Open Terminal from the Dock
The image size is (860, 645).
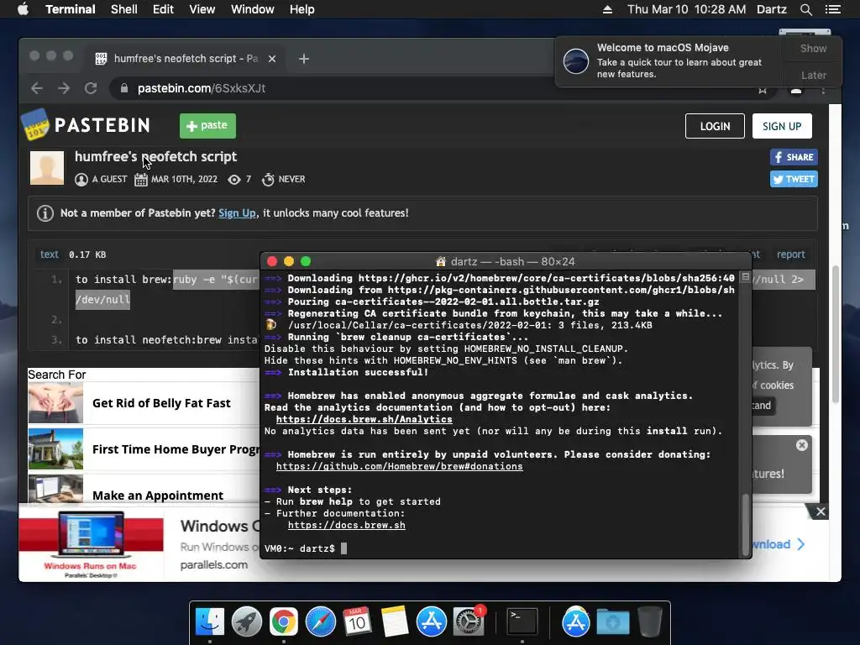click(x=522, y=622)
